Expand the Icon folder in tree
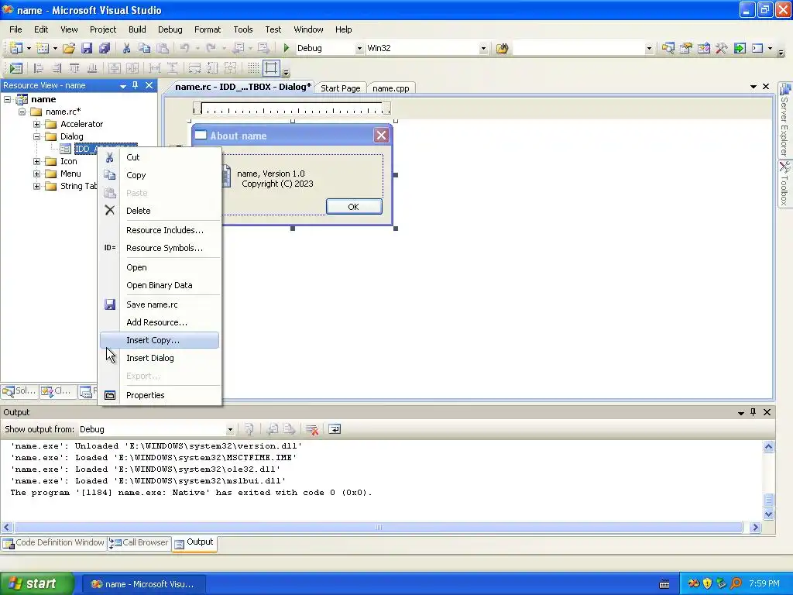 tap(36, 161)
